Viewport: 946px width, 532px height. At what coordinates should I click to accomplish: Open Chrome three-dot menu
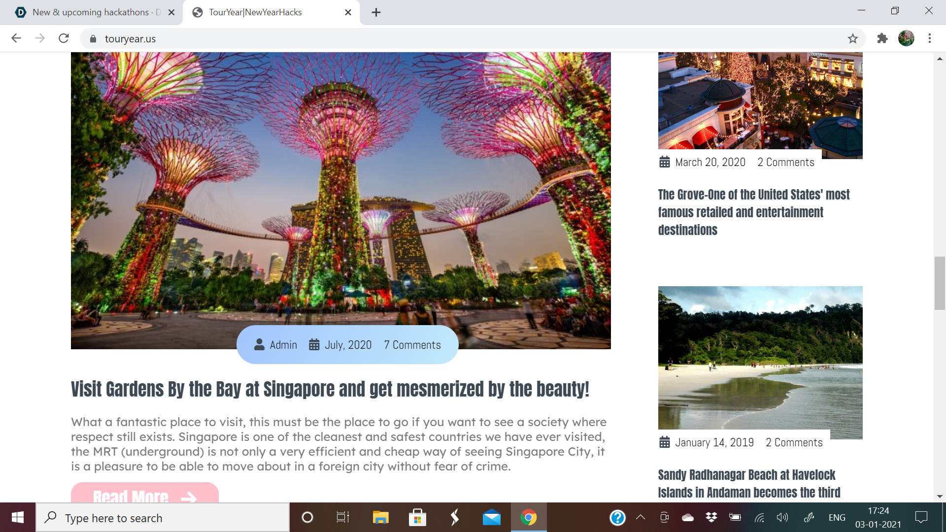click(930, 38)
